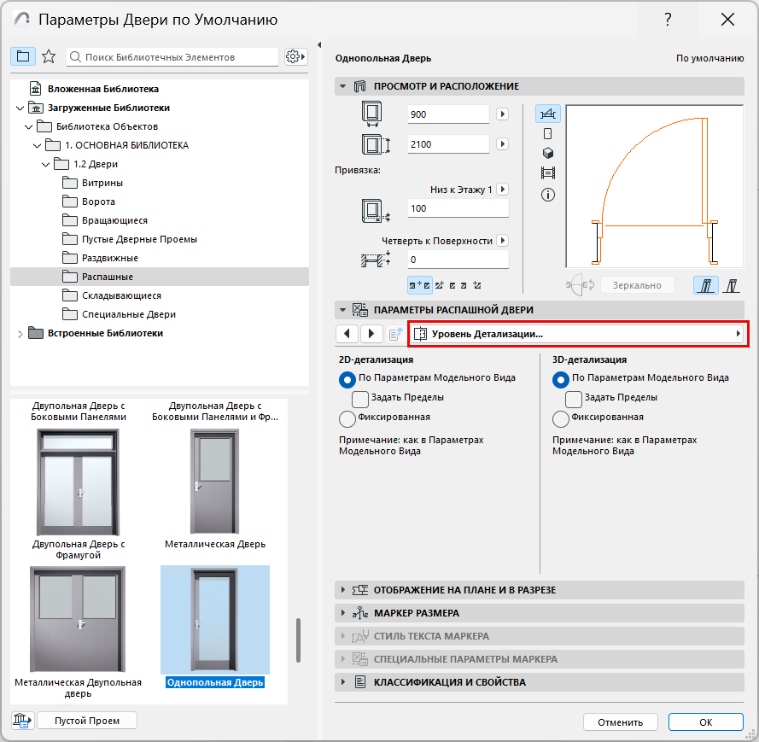Select 'Витрины' folder

(102, 183)
